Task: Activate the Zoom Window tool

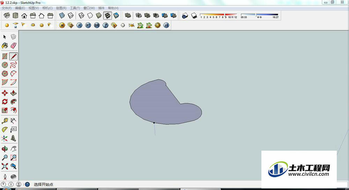Action: pyautogui.click(x=13, y=158)
